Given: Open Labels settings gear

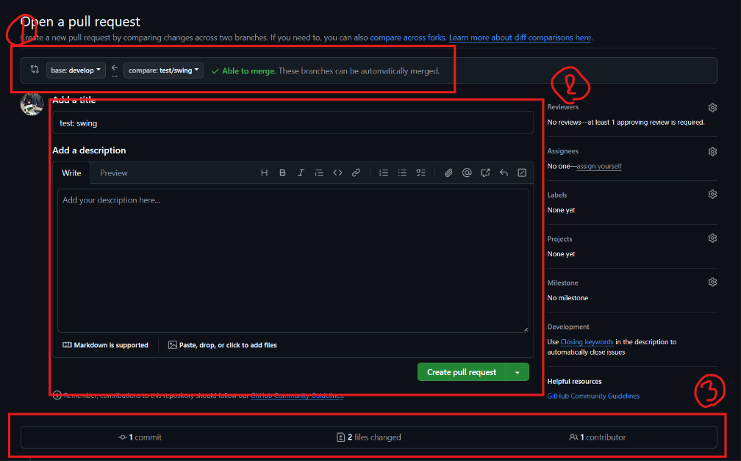Looking at the screenshot, I should pyautogui.click(x=712, y=195).
